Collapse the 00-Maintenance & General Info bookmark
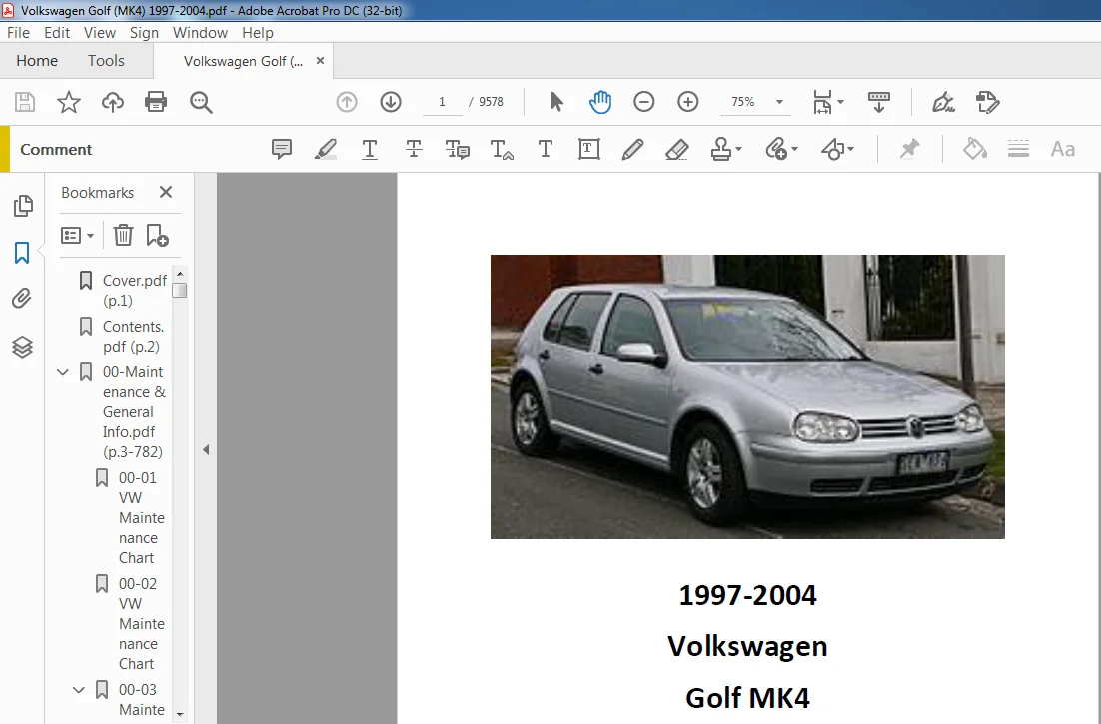 click(x=63, y=372)
